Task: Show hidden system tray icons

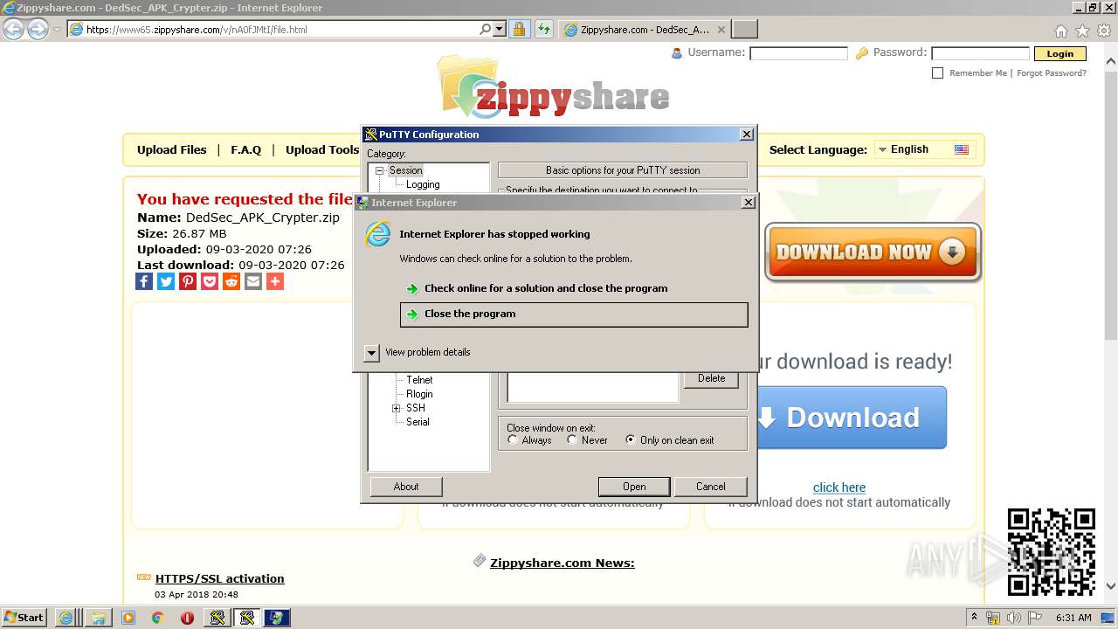Action: (974, 618)
